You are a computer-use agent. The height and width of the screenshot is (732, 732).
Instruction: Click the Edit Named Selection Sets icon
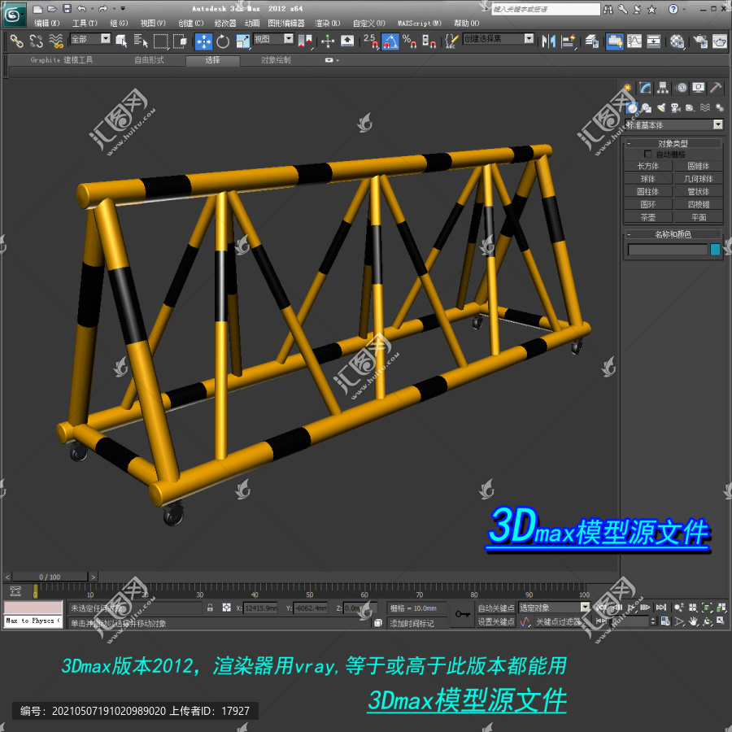coord(451,41)
